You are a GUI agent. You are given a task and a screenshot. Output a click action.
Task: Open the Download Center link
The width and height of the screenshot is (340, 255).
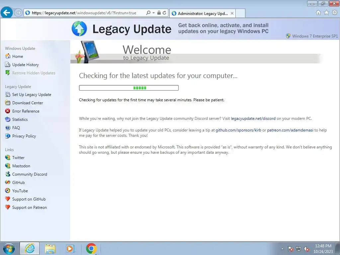coord(28,103)
